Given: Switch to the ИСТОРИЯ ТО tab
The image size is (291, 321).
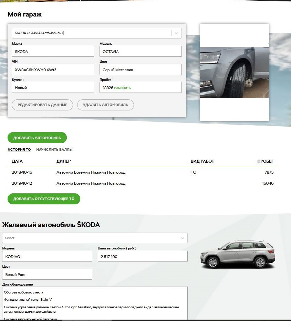Looking at the screenshot, I should 19,149.
